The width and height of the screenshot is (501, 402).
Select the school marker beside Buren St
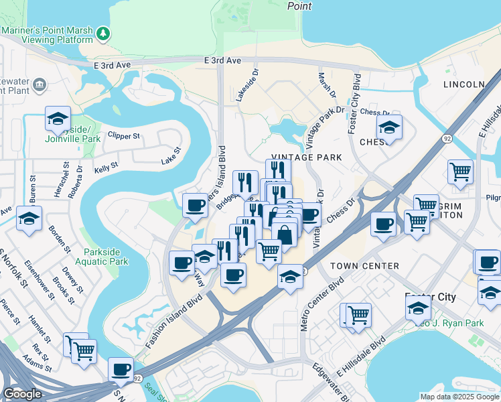pos(29,220)
